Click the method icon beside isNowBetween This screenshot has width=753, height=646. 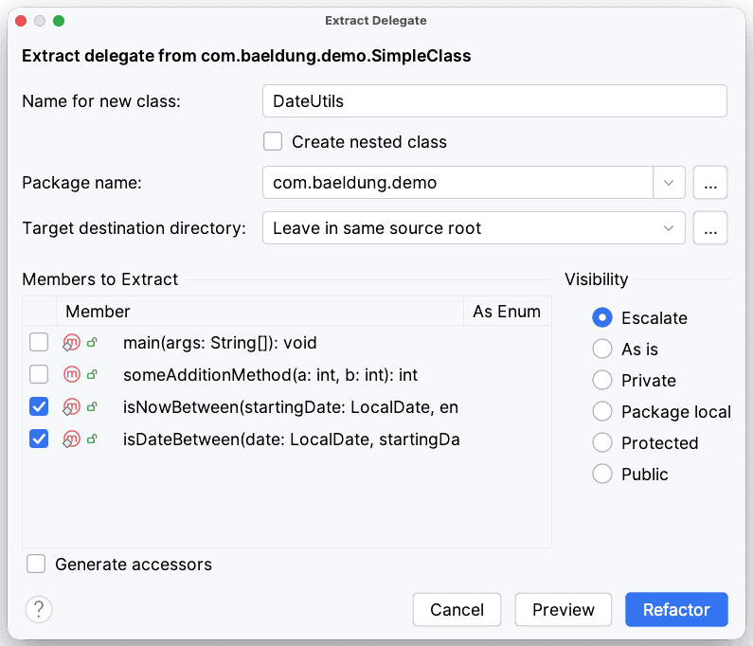click(71, 407)
